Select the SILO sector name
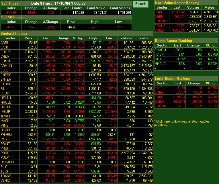 coord(4,167)
